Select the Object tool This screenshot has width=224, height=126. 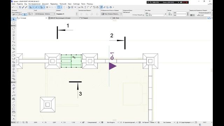pos(14,72)
